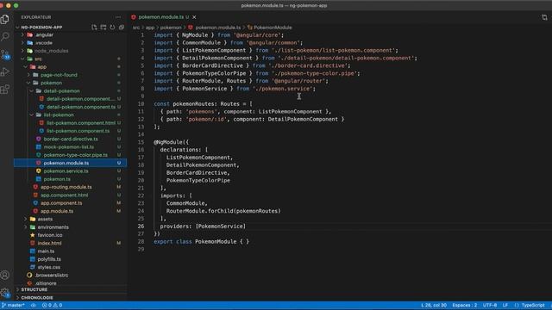Viewport: 552px width, 310px height.
Task: Open list-pokemon.component.ts file
Action: pos(78,131)
